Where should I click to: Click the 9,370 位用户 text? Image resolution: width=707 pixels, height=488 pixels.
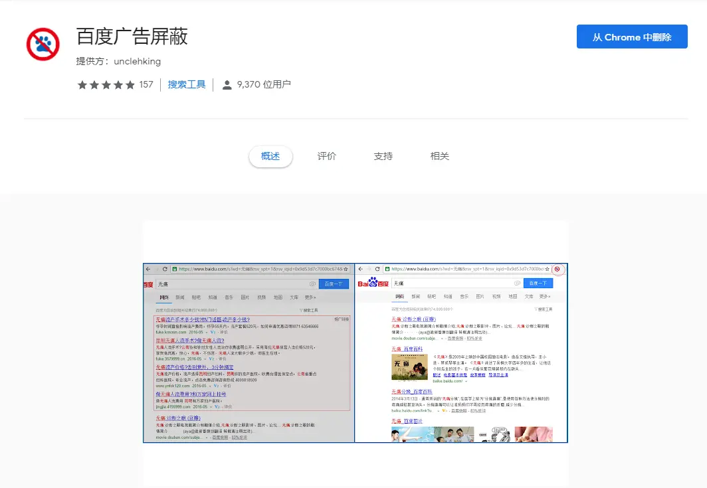pos(264,84)
